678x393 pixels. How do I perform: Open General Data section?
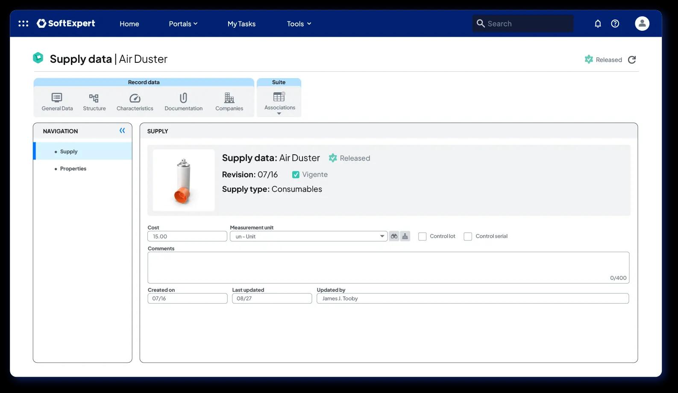click(57, 102)
